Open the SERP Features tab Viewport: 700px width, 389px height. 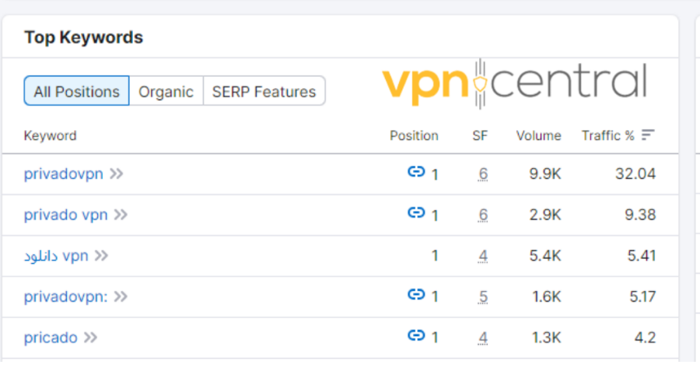tap(264, 91)
